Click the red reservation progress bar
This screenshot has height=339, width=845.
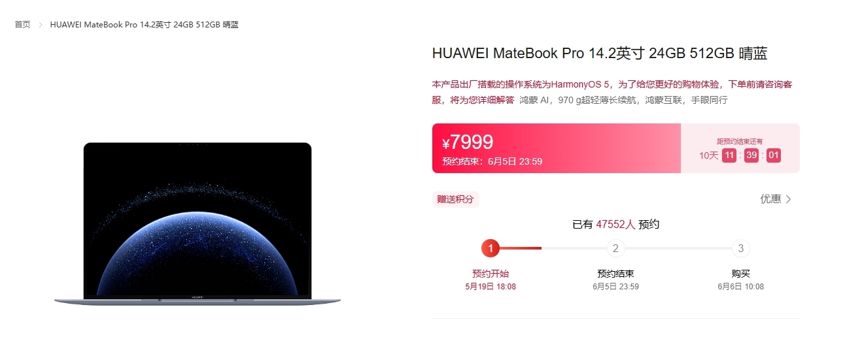(x=521, y=248)
